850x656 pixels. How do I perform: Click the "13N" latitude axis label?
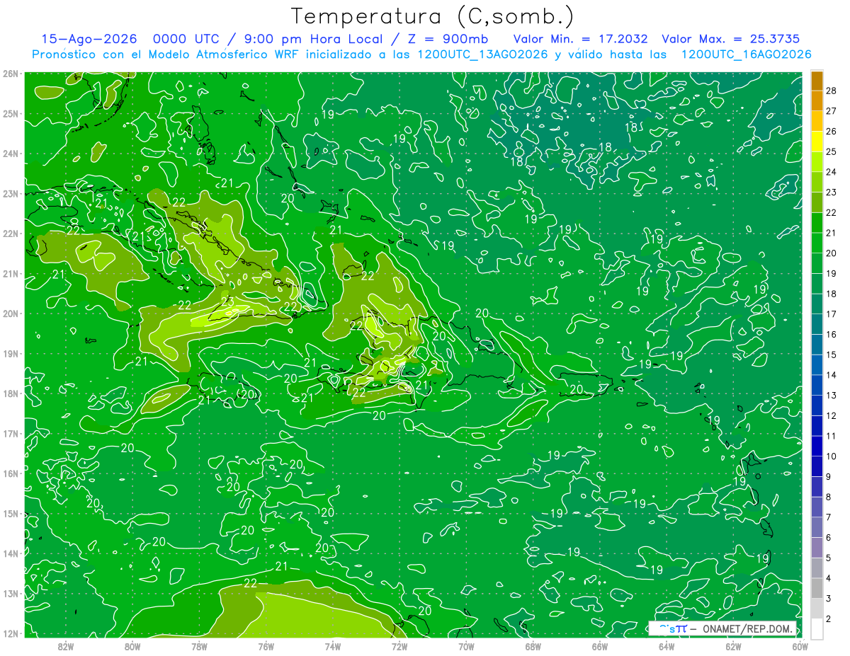tap(11, 594)
